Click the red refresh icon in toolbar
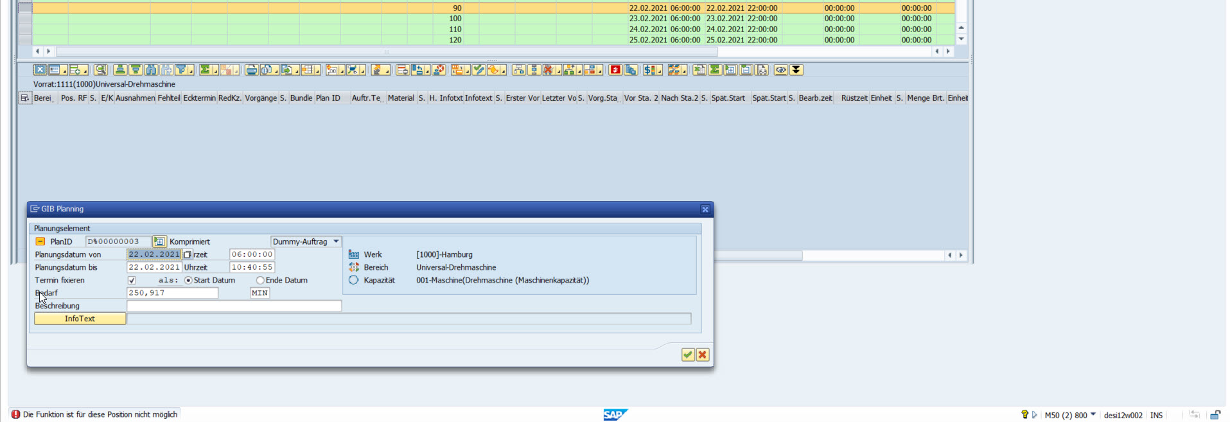The height and width of the screenshot is (422, 1230). click(x=615, y=70)
